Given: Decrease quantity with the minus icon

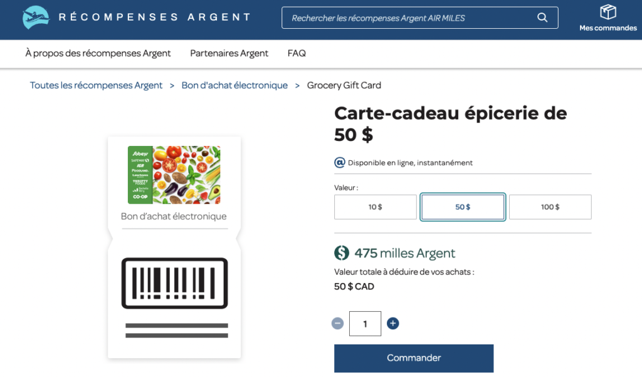Looking at the screenshot, I should click(337, 323).
